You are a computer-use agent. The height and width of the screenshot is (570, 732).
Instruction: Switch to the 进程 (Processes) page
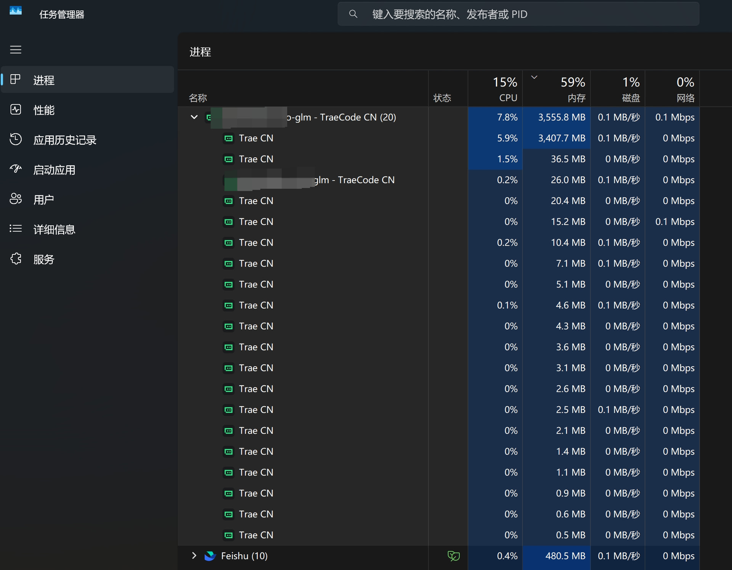coord(88,80)
